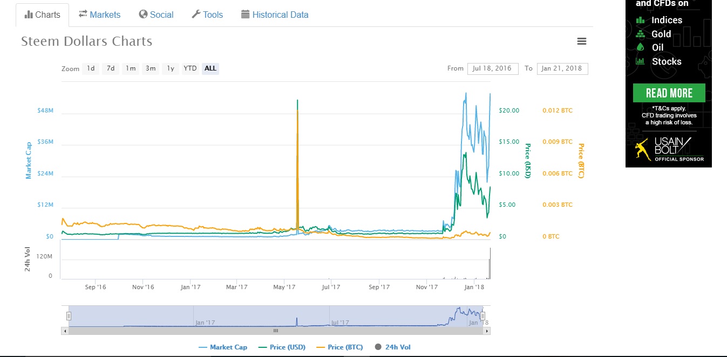Image resolution: width=727 pixels, height=357 pixels.
Task: Click the 120M volume axis label
Action: [45, 256]
